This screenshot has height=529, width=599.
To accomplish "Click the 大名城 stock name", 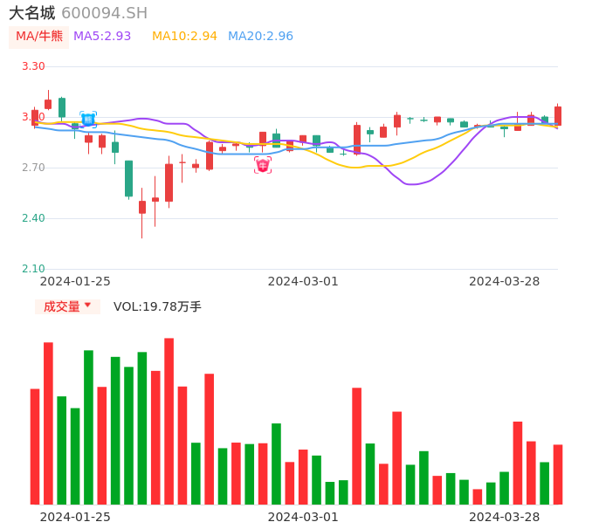I will coord(31,13).
